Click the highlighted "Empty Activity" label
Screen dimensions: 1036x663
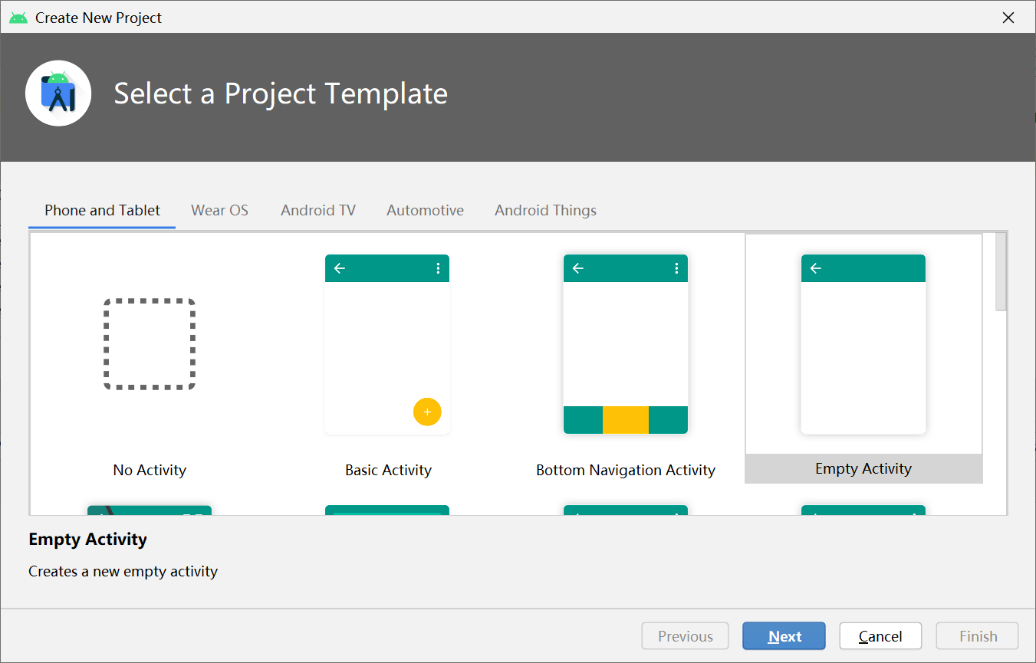tap(863, 468)
